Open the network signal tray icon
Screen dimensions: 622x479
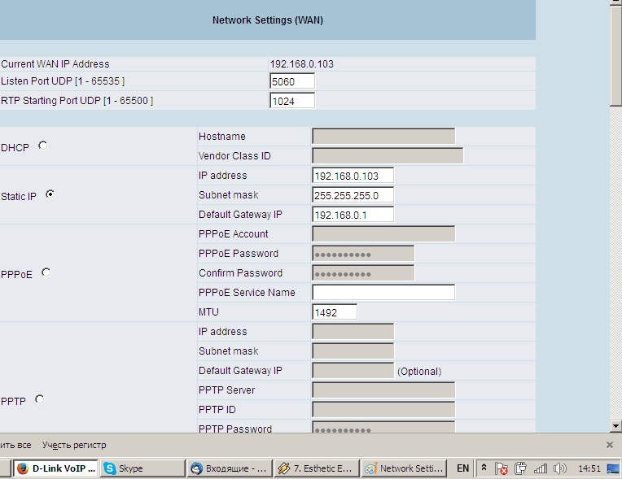click(540, 468)
